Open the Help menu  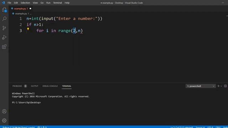67,3
